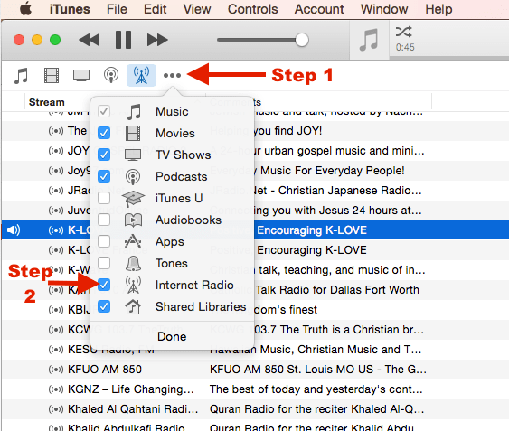Viewport: 509px width, 431px height.
Task: Adjust the volume slider knob
Action: (x=302, y=40)
